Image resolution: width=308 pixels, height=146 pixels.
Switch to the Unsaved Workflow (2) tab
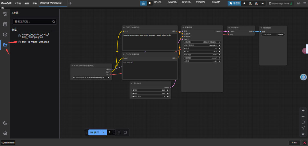(51, 3)
